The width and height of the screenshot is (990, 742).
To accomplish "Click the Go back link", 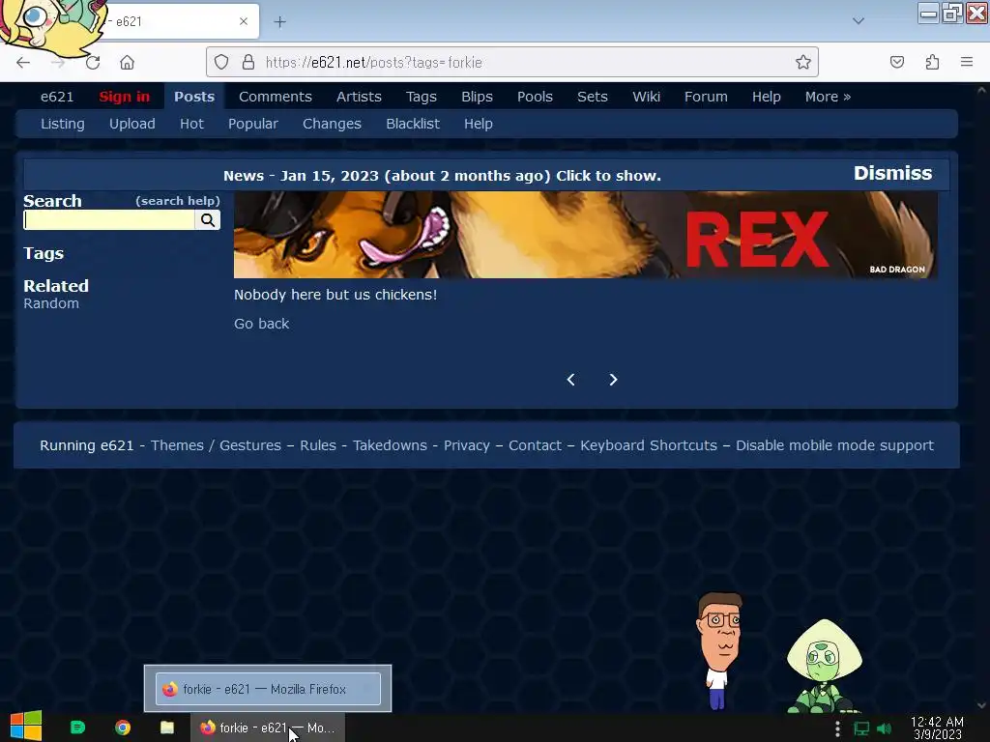I will click(x=261, y=324).
